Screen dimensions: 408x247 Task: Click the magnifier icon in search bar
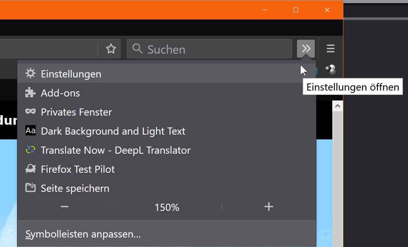click(x=138, y=49)
